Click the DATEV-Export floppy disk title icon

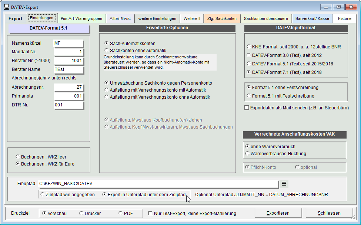[6, 7]
